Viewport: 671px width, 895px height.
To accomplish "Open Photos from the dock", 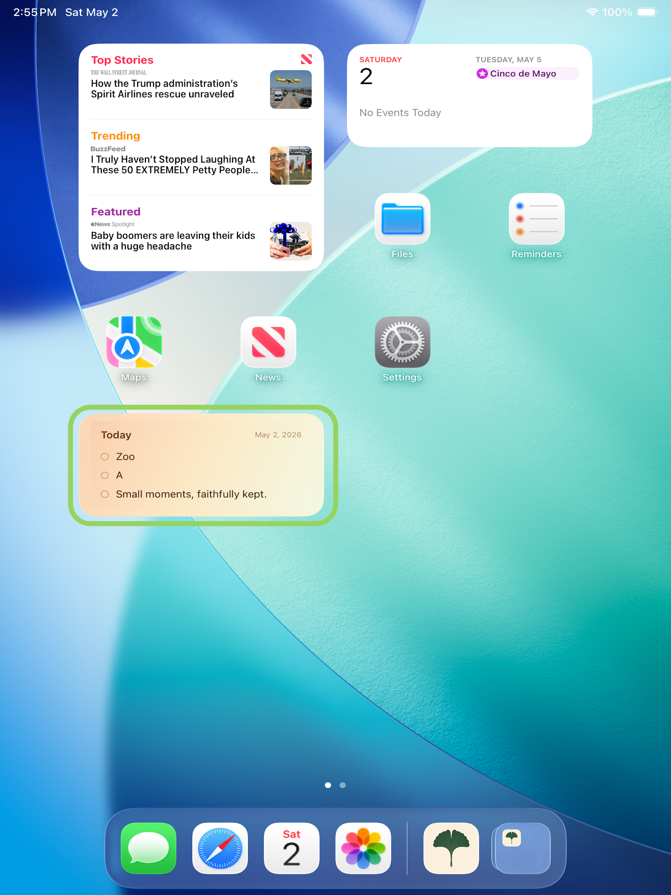I will point(363,848).
